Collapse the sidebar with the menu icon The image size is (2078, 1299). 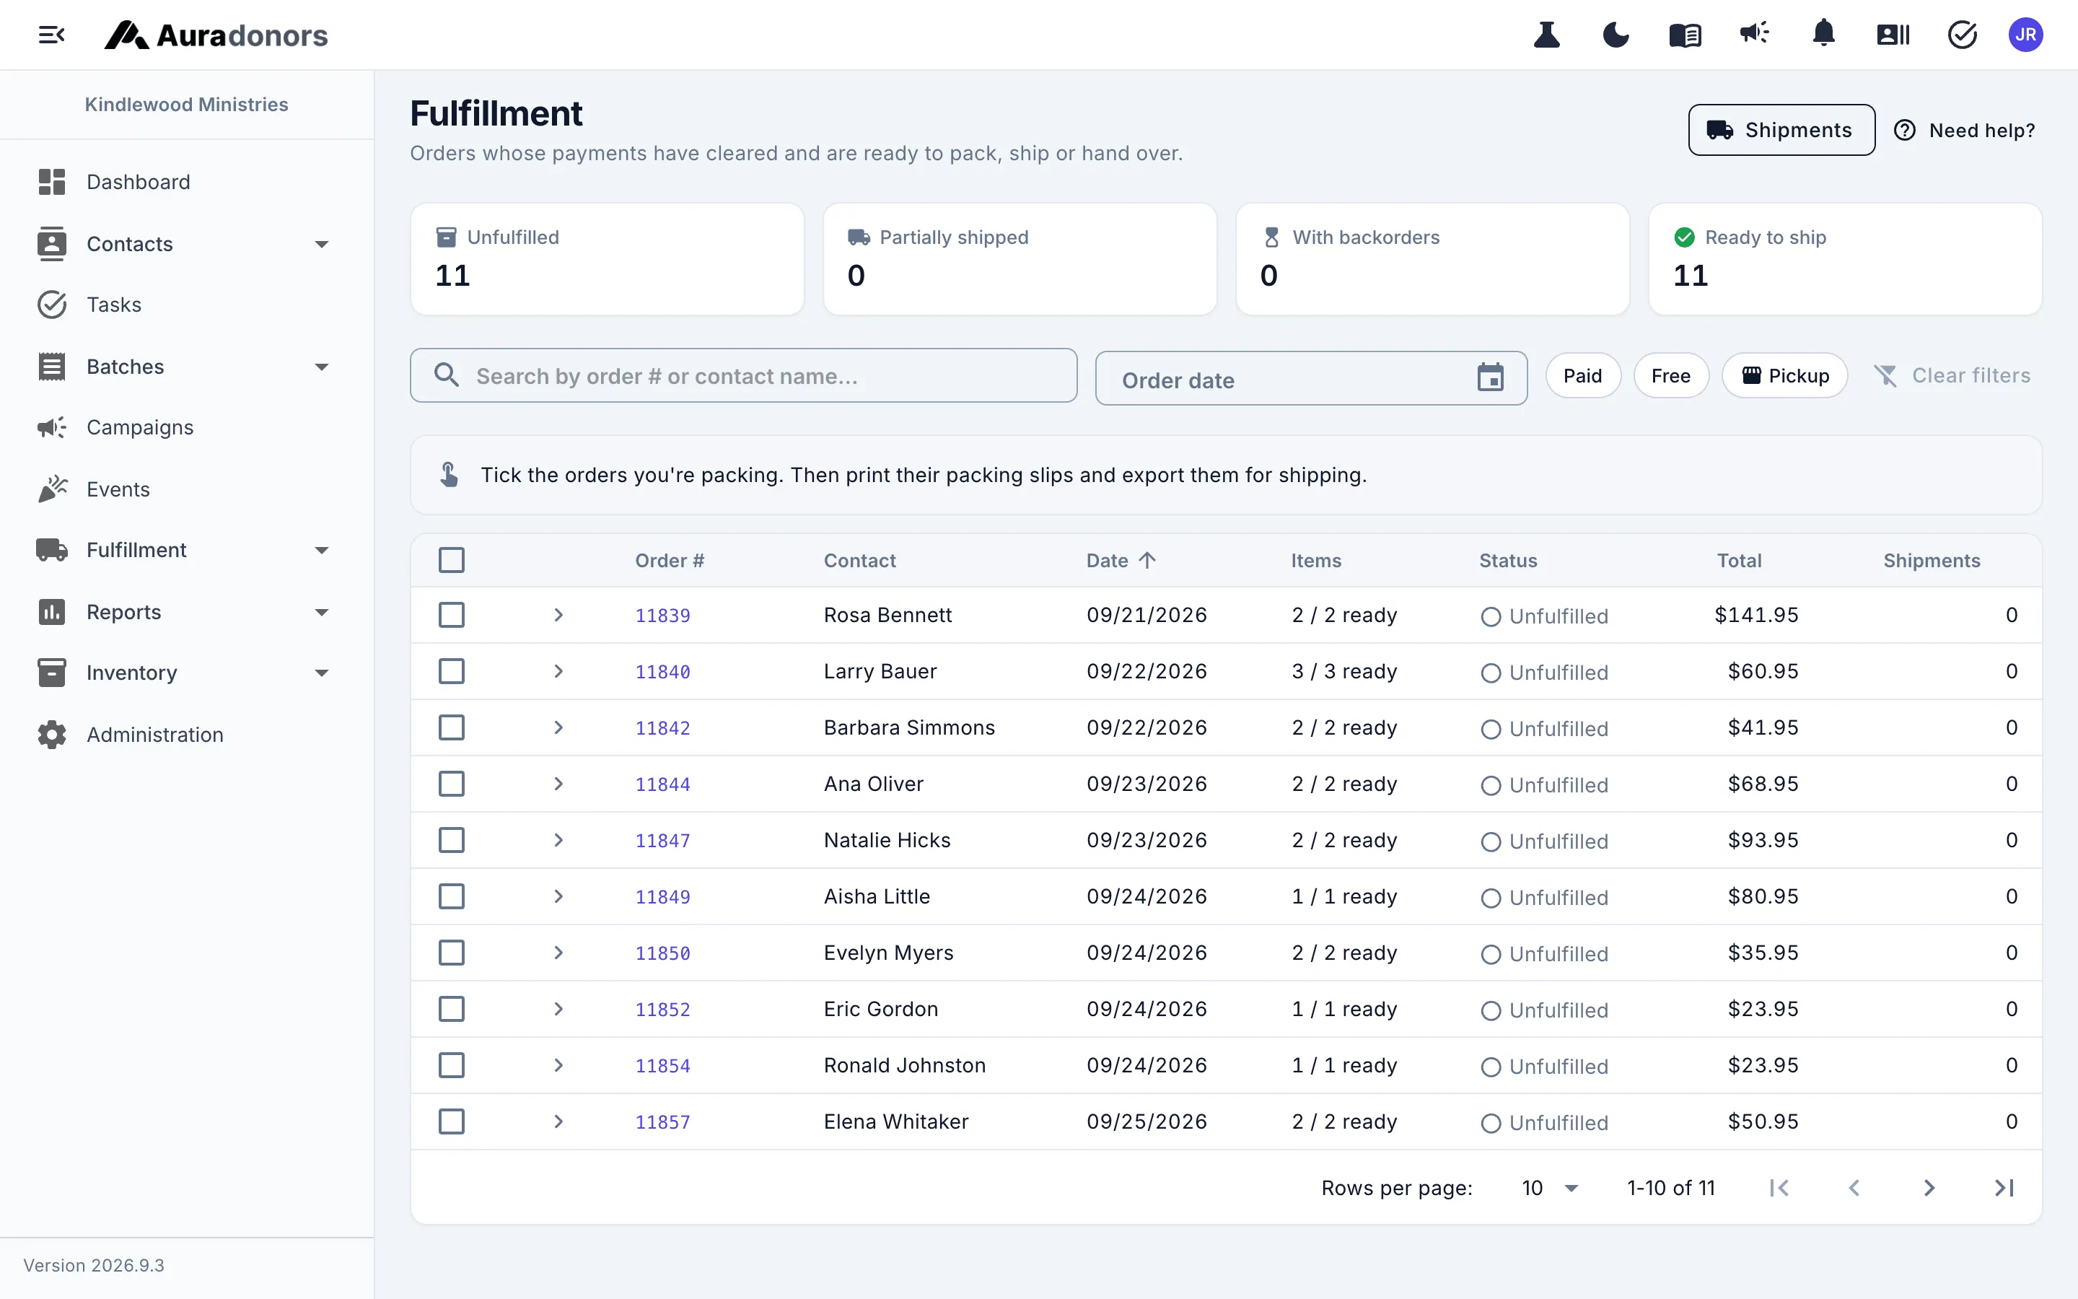pos(51,35)
